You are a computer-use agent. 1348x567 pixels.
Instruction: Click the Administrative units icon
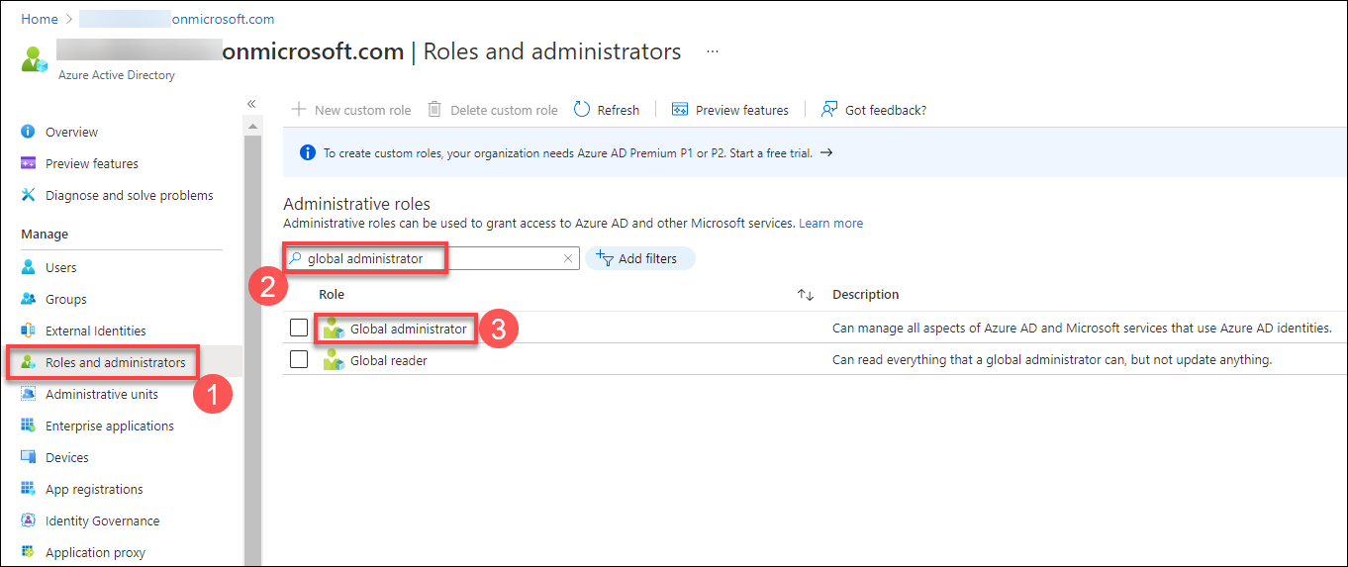click(x=28, y=394)
